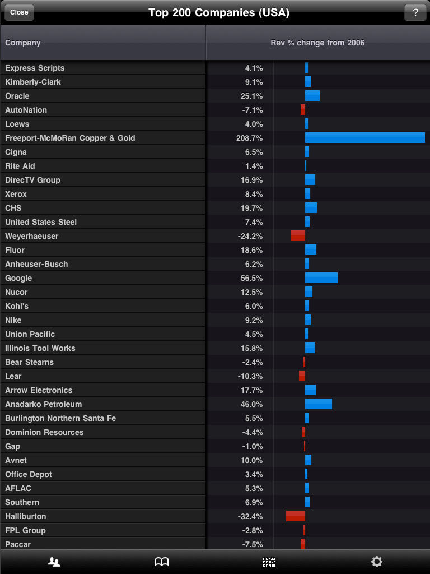430x574 pixels.
Task: Sort by Rev % change from 2006
Action: pos(317,43)
